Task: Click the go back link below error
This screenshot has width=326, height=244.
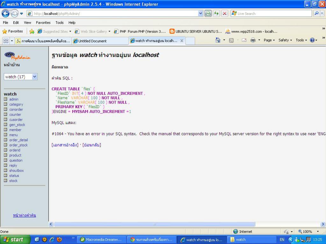Action: coord(92,145)
